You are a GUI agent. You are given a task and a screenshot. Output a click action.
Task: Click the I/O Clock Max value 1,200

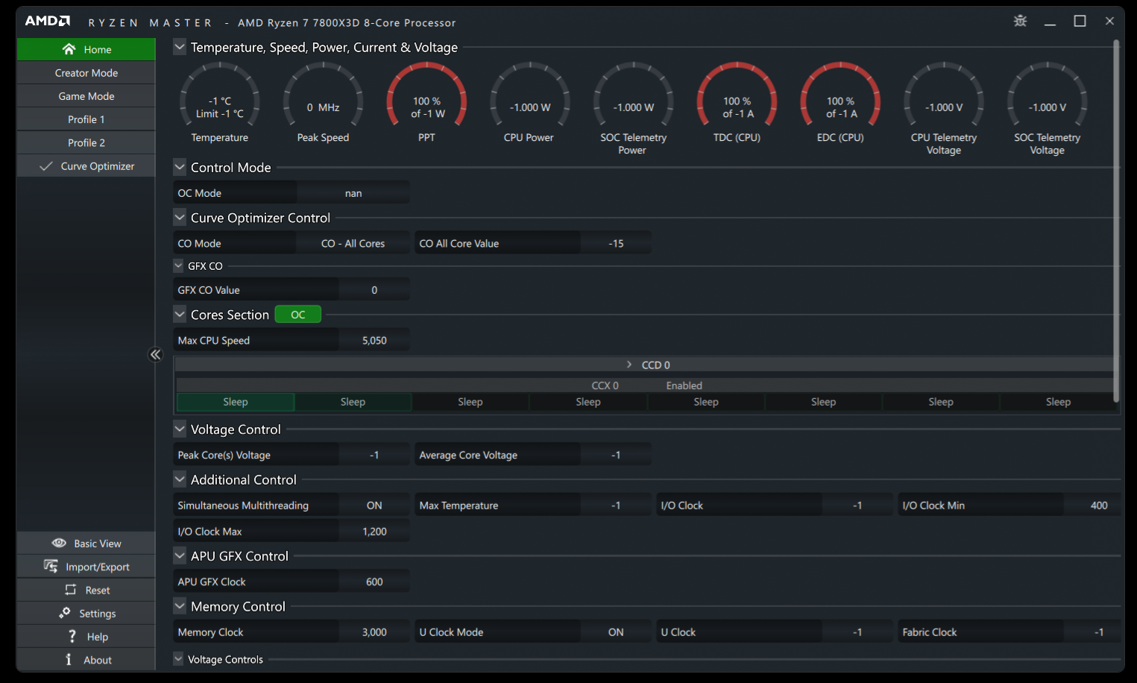click(x=374, y=532)
